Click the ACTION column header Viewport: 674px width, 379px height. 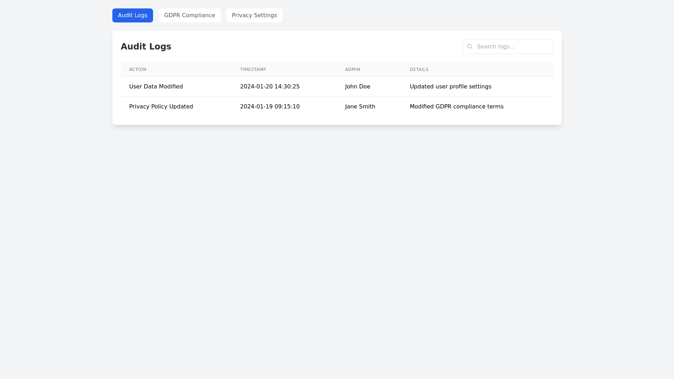tap(138, 69)
